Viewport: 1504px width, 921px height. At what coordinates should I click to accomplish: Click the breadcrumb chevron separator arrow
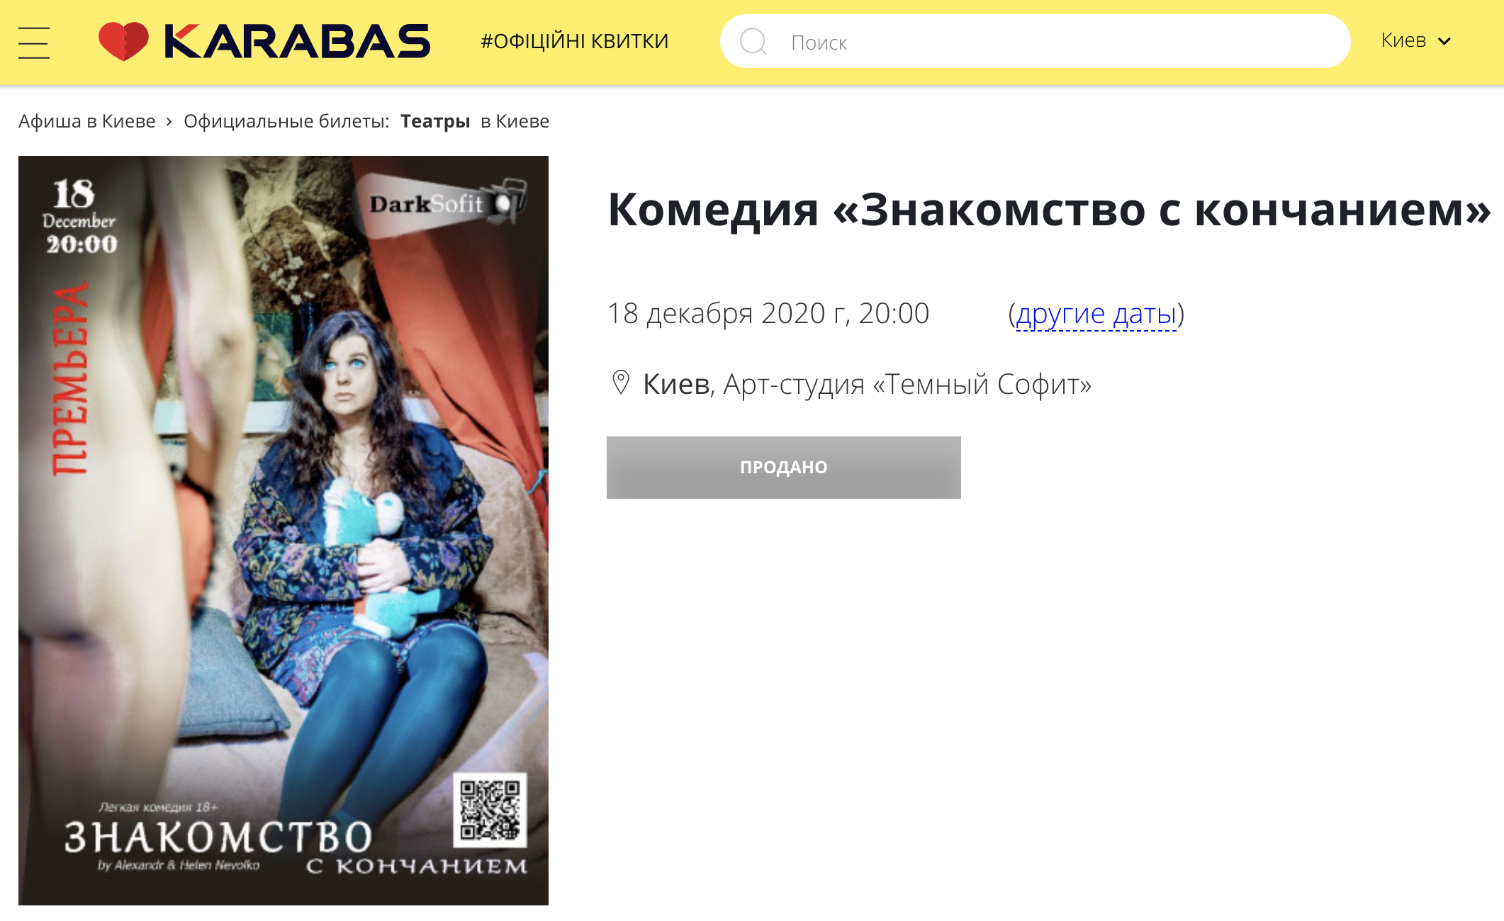[169, 122]
